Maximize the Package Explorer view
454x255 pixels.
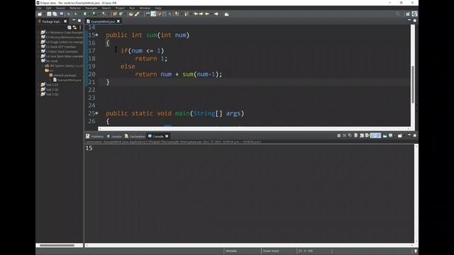(79, 21)
